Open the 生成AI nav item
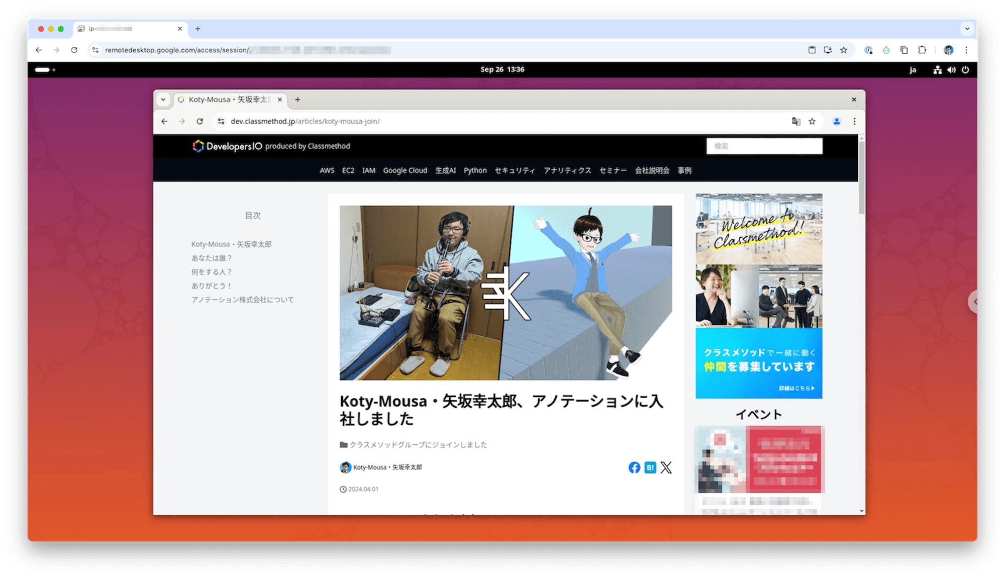 pos(445,170)
